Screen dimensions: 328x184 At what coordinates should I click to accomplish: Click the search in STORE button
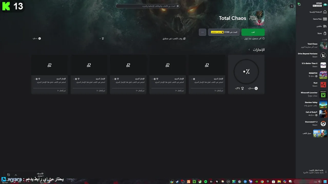click(224, 32)
